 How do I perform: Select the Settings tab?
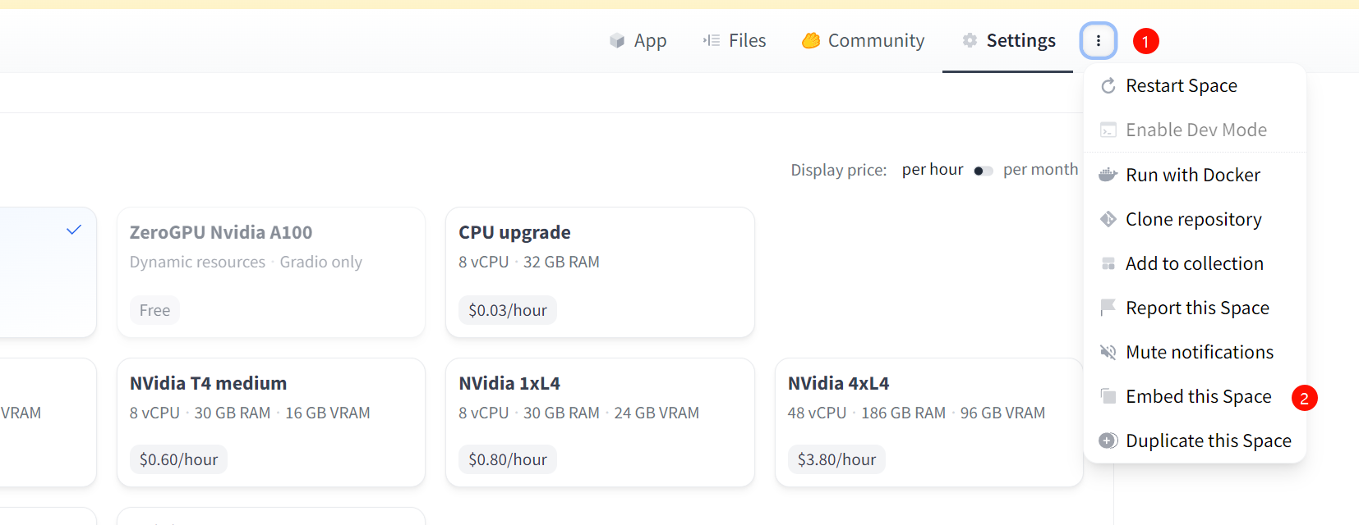click(x=1008, y=40)
